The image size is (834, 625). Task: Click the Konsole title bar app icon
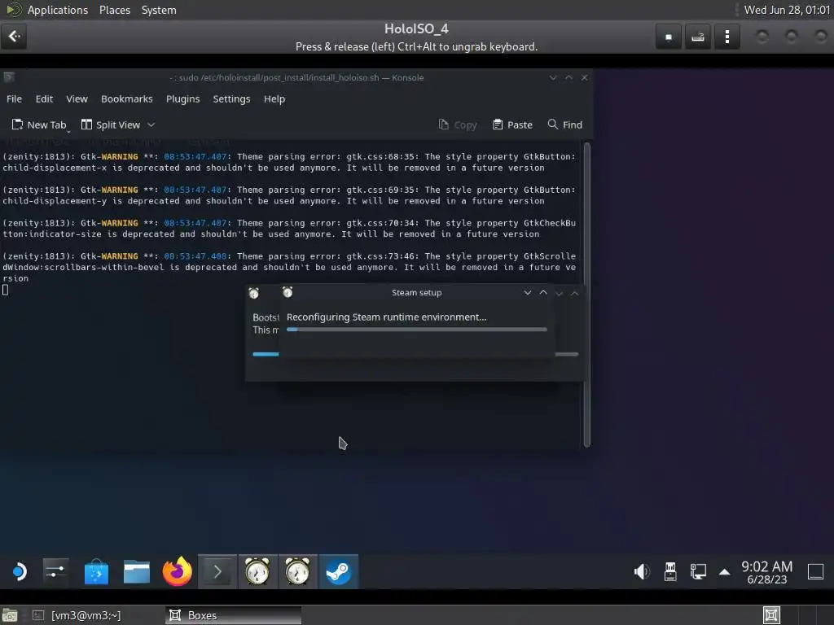pos(8,77)
